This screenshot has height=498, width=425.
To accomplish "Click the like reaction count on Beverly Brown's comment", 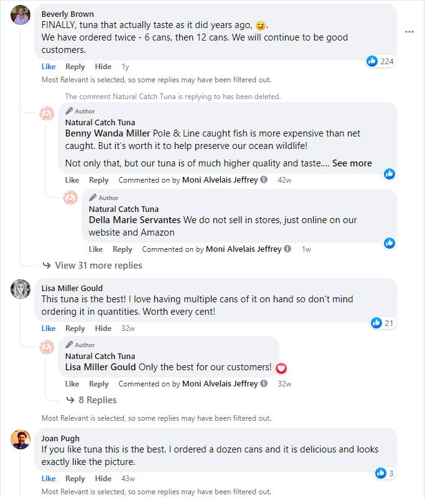I will (380, 61).
